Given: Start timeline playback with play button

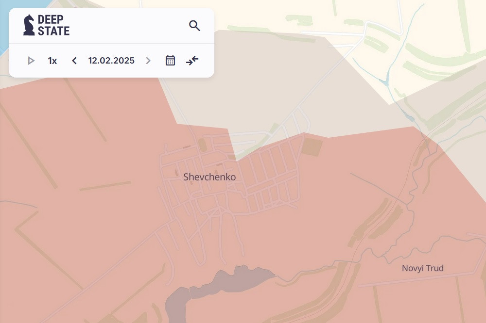Looking at the screenshot, I should pyautogui.click(x=31, y=61).
